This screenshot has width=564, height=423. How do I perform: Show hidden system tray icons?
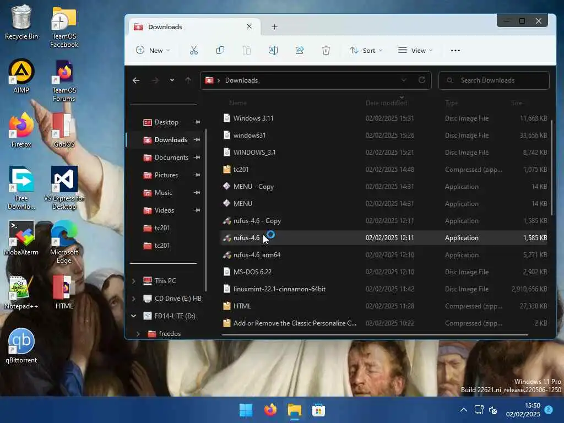point(464,410)
